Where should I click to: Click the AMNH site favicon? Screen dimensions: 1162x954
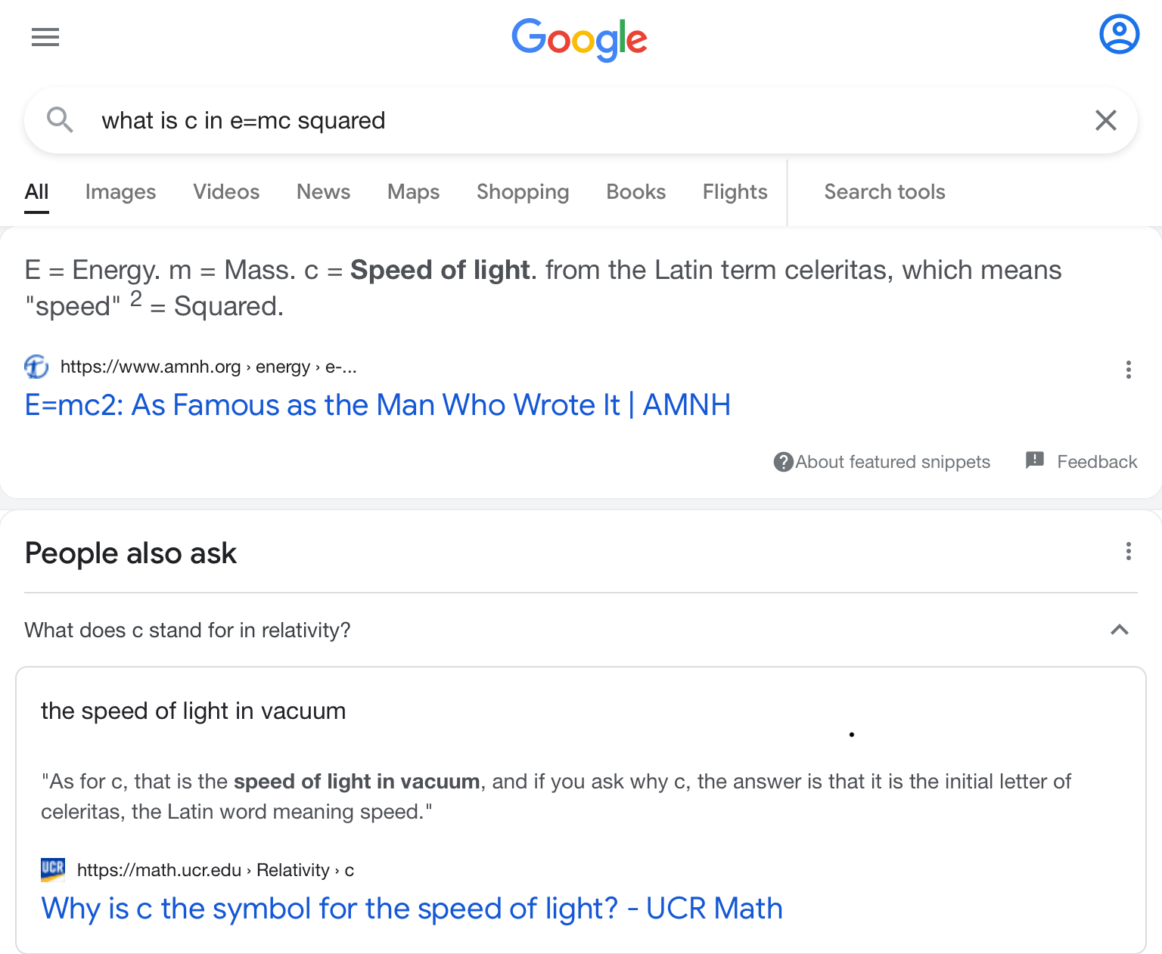[x=36, y=367]
